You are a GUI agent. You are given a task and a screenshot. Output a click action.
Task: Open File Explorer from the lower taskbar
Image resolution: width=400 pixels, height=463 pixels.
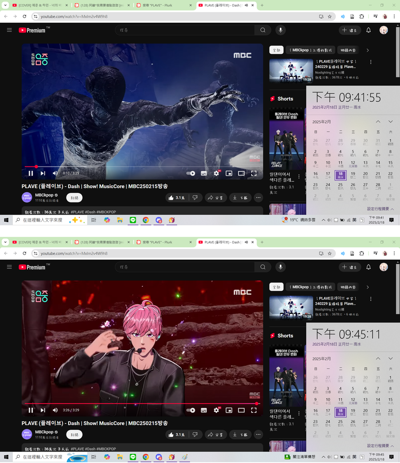click(x=120, y=457)
